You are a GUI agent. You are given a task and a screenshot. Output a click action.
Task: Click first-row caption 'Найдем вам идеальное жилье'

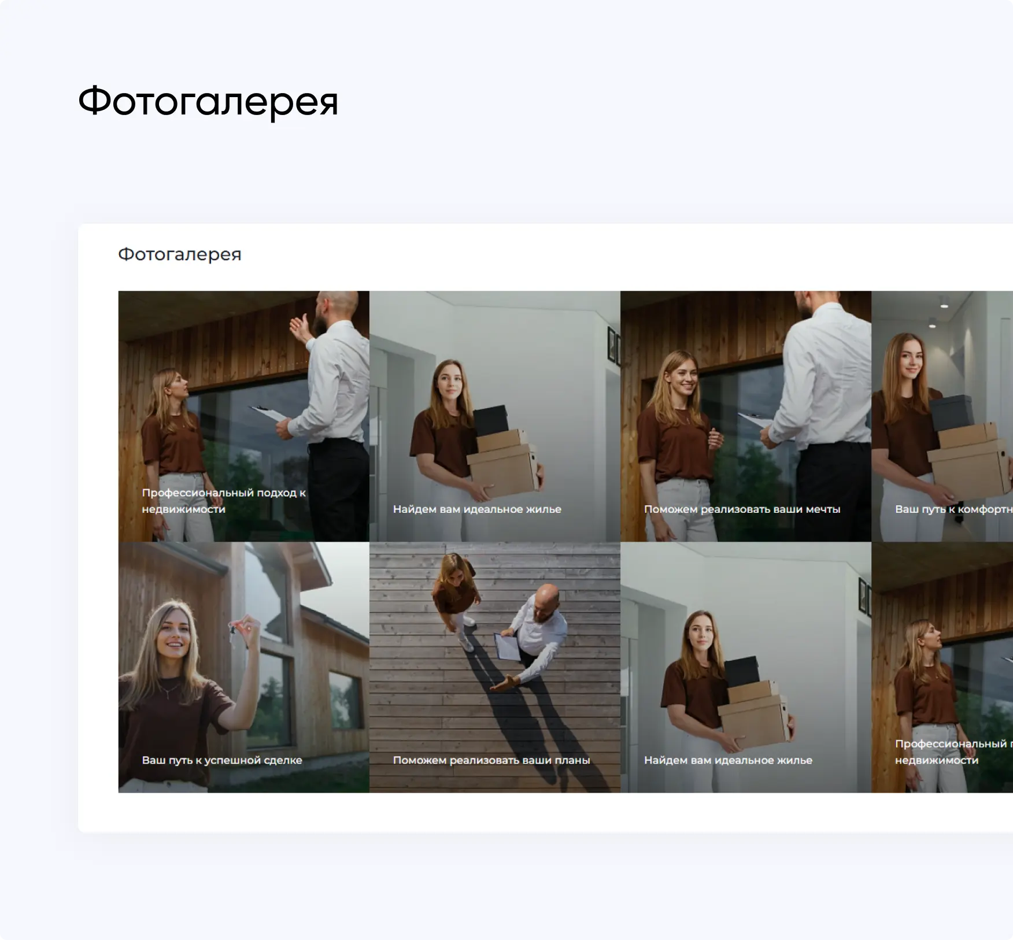pyautogui.click(x=477, y=509)
